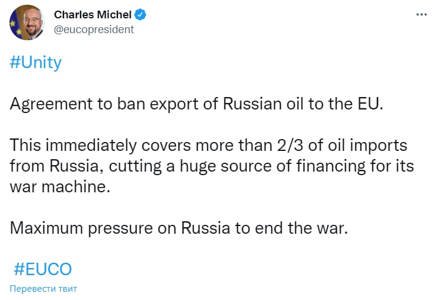Click the line starting "from Russia, cutting"
This screenshot has width=435, height=300.
212,166
